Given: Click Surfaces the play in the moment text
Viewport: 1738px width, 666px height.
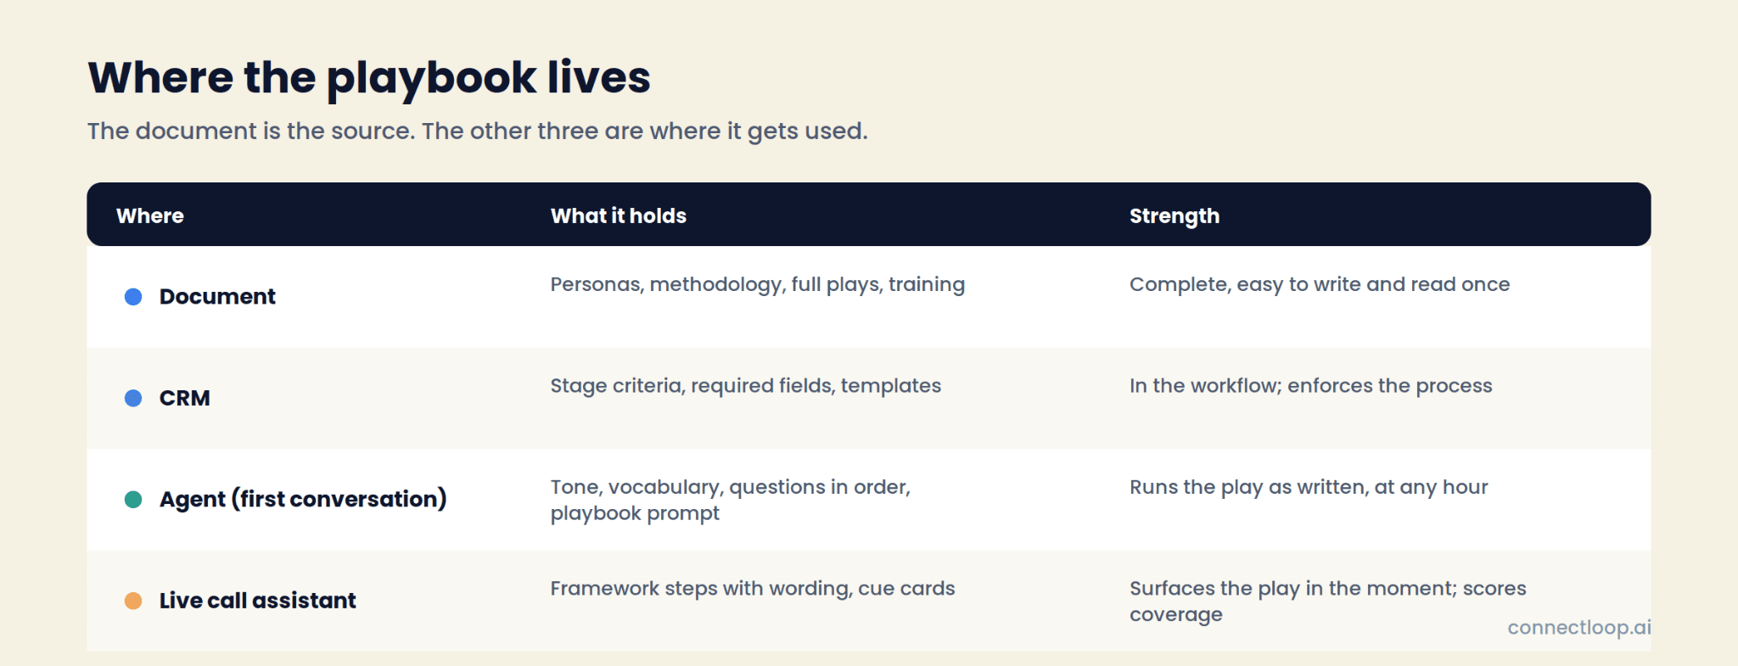Looking at the screenshot, I should (x=1328, y=601).
